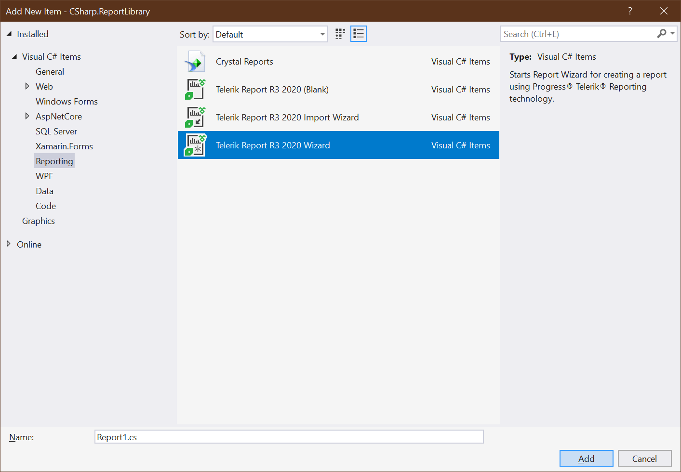Click the Telerik Report Import Wizard icon
681x472 pixels.
pyautogui.click(x=195, y=117)
